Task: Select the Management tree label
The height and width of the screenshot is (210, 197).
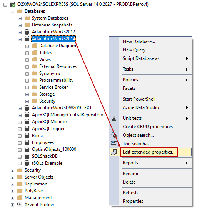Action: [x=38, y=198]
